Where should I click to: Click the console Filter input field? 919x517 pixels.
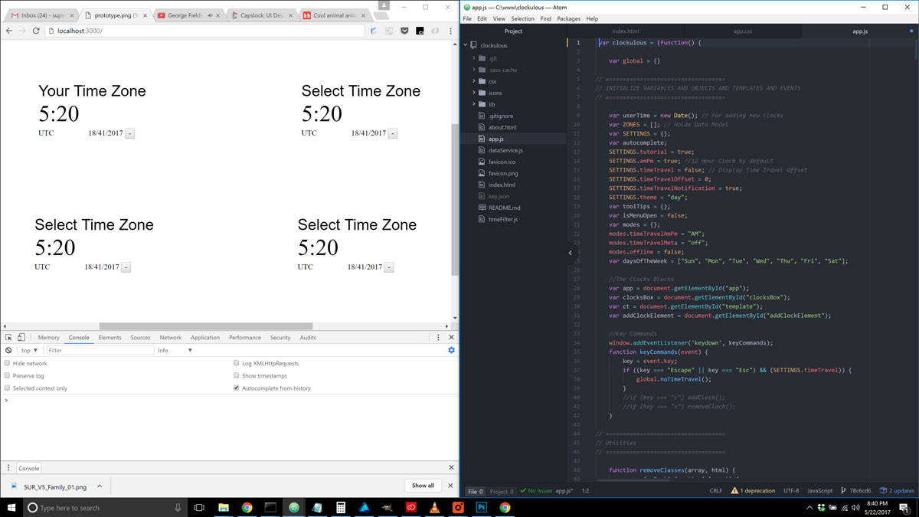100,351
